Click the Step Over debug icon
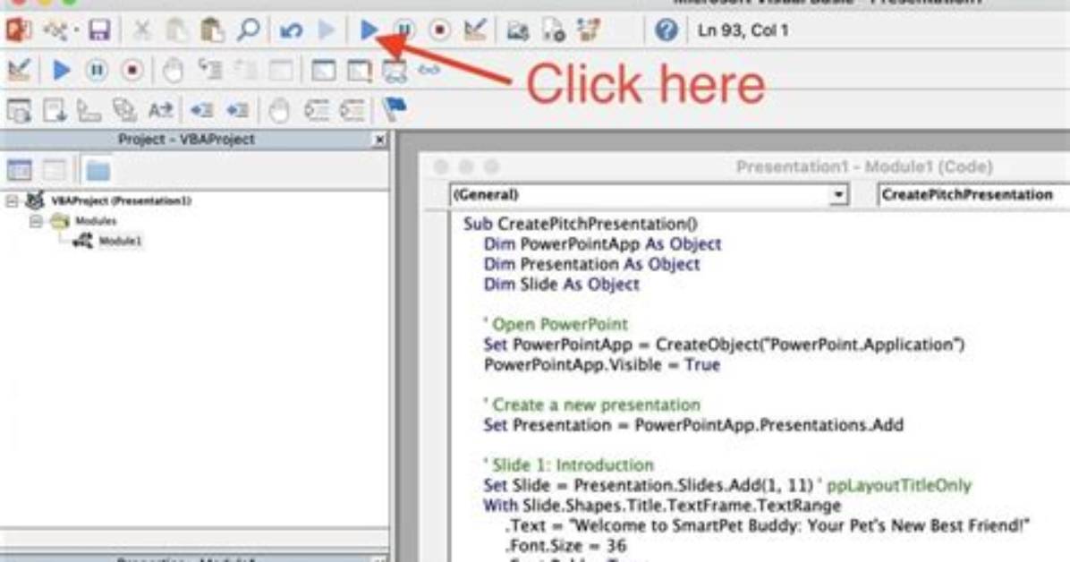The width and height of the screenshot is (1070, 562). [x=246, y=70]
